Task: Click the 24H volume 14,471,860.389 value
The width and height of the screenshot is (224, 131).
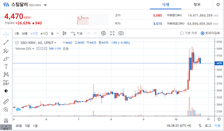Action: pyautogui.click(x=200, y=15)
